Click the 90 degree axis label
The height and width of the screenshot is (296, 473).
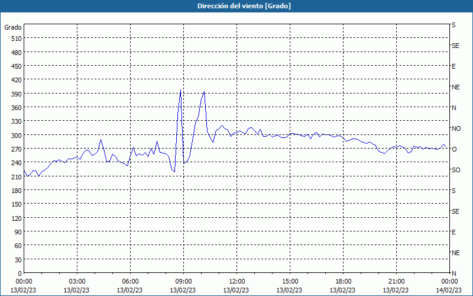point(18,232)
